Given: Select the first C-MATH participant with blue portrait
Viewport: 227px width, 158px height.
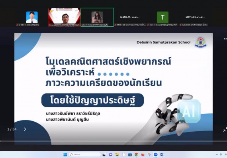Looking at the screenshot, I should tap(32, 17).
